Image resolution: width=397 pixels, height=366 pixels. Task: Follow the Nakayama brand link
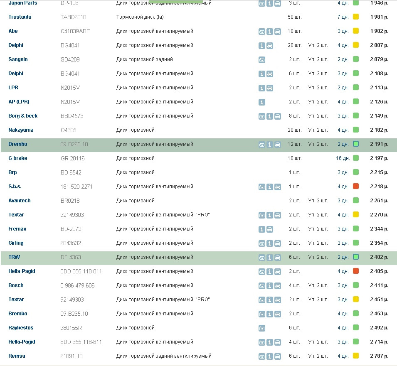(x=21, y=130)
